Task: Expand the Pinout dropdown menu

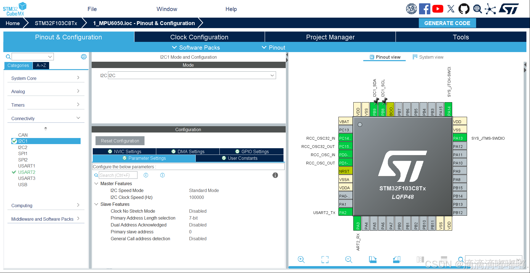Action: point(274,47)
